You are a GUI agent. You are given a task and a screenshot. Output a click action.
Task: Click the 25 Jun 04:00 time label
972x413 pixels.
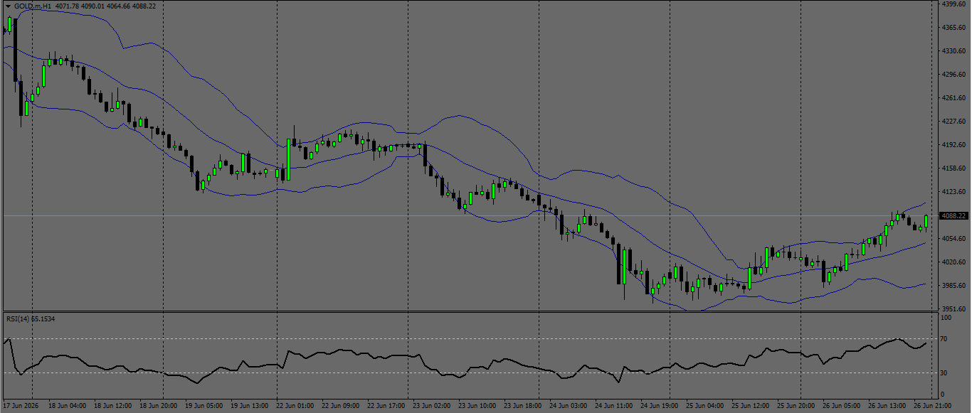(x=705, y=405)
